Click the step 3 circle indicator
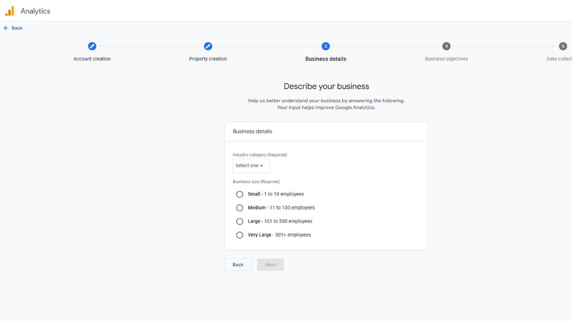The image size is (572, 321). point(325,46)
